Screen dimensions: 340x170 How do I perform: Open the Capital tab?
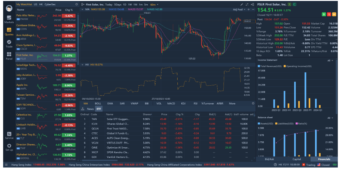(x=297, y=159)
